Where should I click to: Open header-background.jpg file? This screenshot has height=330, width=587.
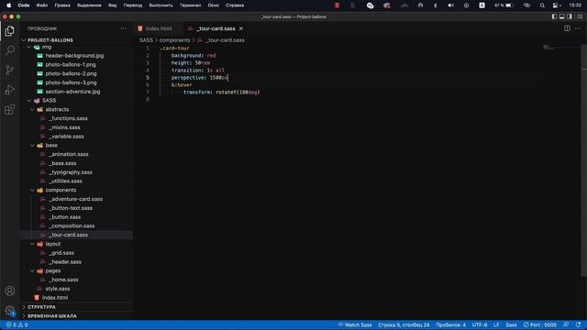point(74,55)
